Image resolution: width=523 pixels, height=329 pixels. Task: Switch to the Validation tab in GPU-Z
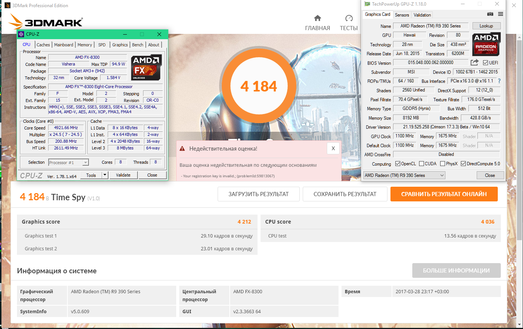(422, 15)
